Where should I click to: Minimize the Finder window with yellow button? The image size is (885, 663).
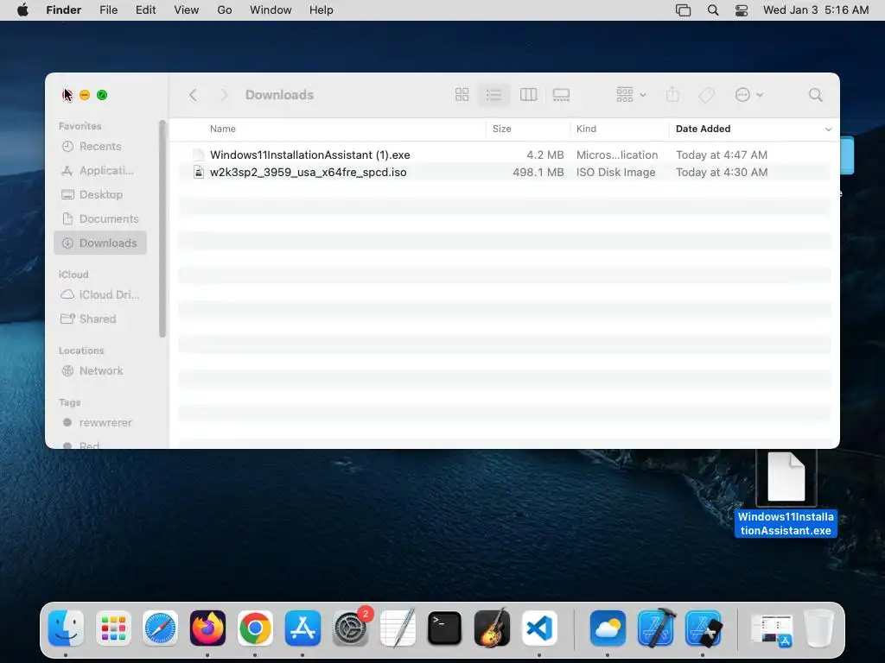[x=85, y=95]
